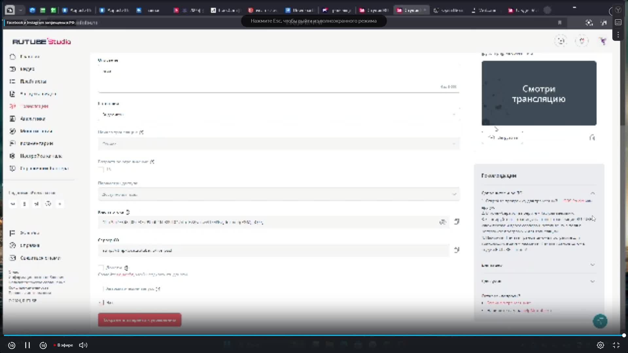Toggle the 18+ age restriction checkbox
The width and height of the screenshot is (628, 353).
coord(101,169)
